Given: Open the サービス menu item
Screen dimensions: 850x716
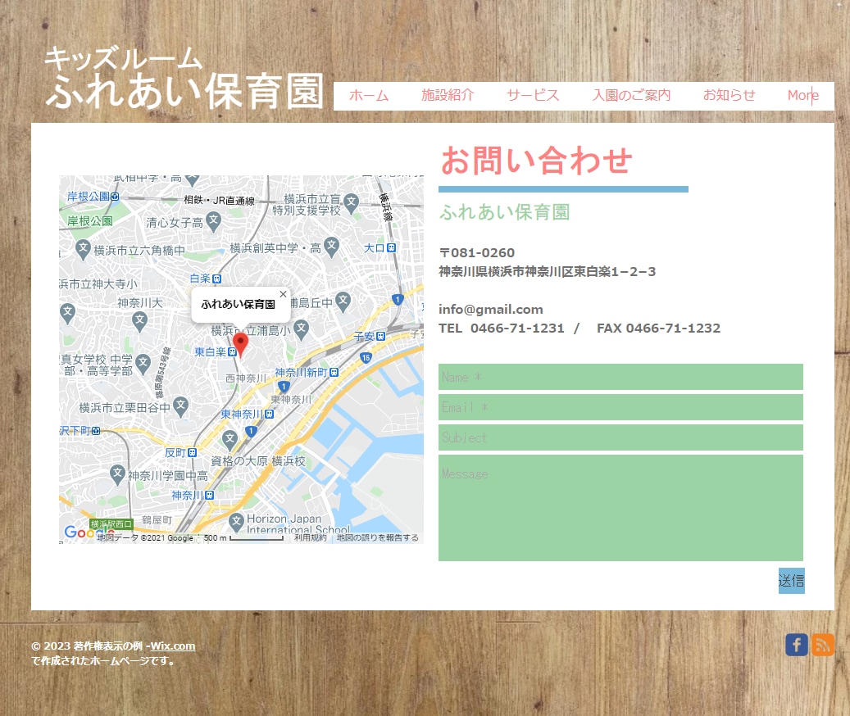Looking at the screenshot, I should pos(533,96).
